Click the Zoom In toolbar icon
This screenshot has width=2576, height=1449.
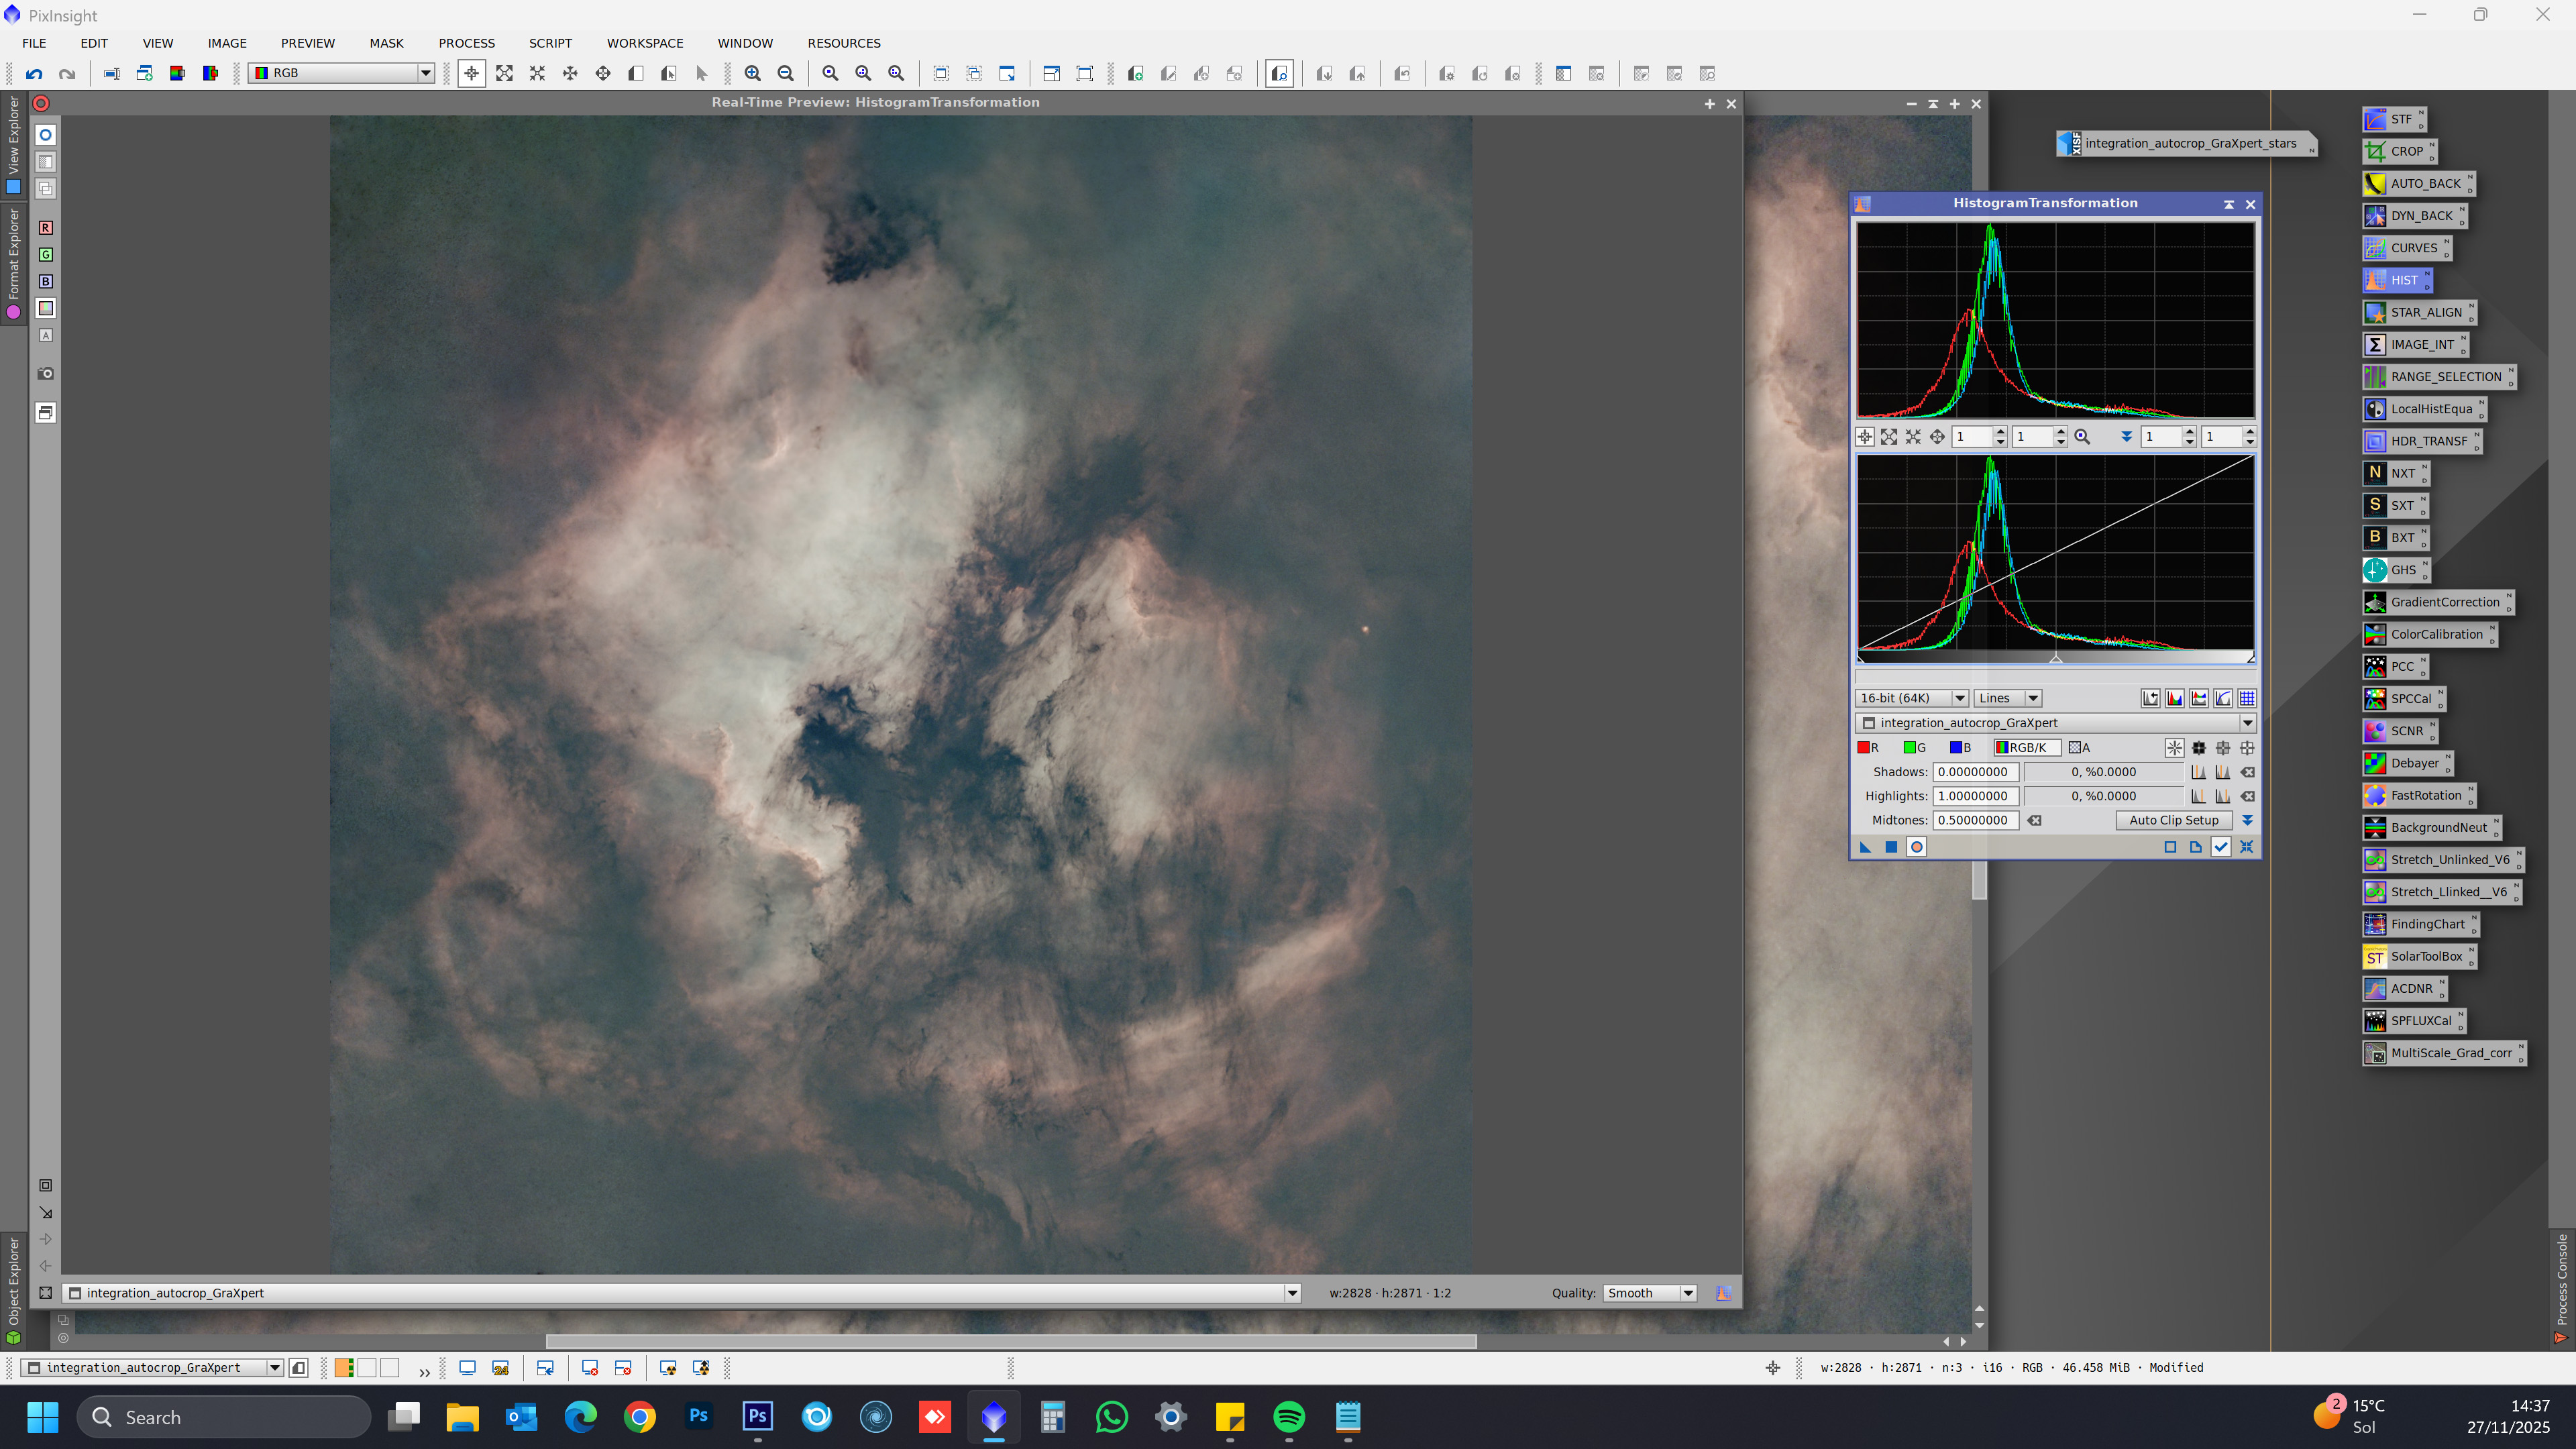coord(752,73)
